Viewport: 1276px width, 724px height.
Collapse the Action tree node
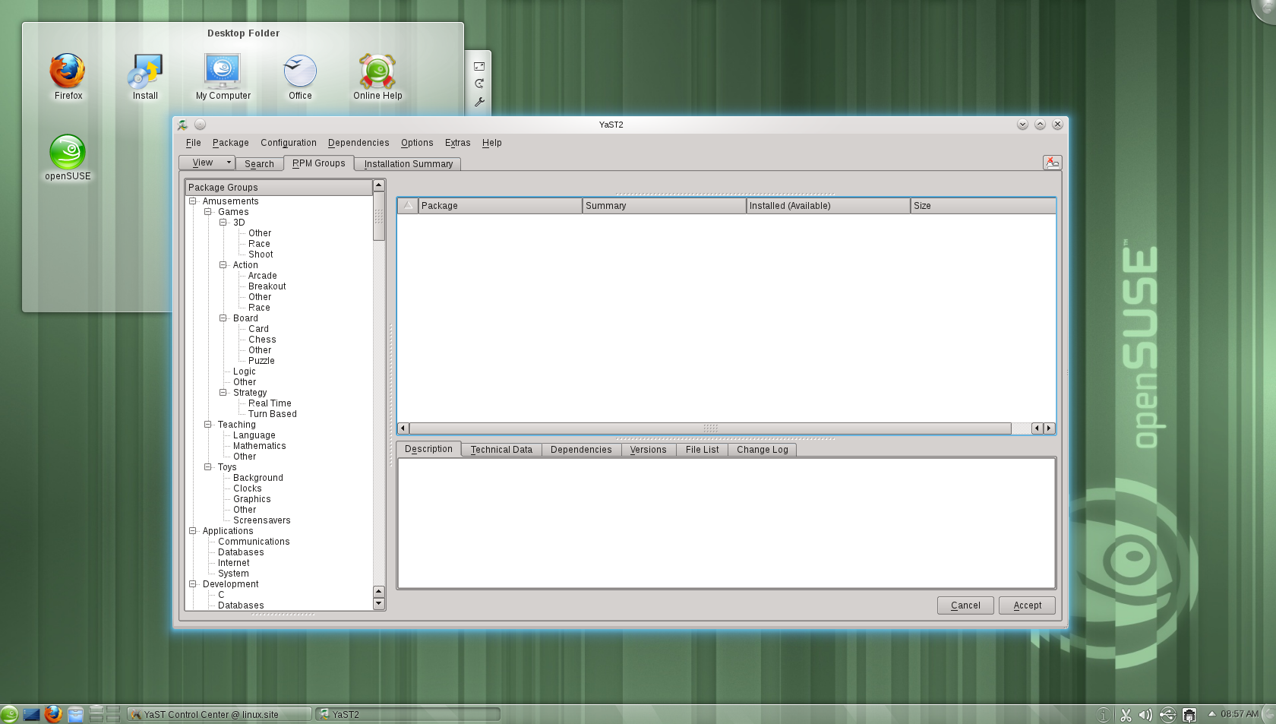[223, 265]
